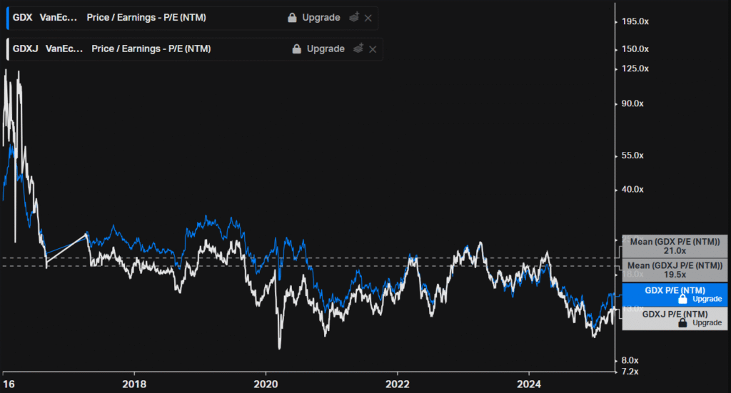
Task: Click Upgrade on the blue GDX P/E tag
Action: click(x=707, y=300)
